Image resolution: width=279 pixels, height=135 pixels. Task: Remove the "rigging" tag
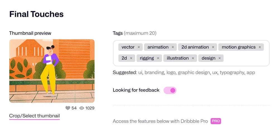(x=158, y=58)
